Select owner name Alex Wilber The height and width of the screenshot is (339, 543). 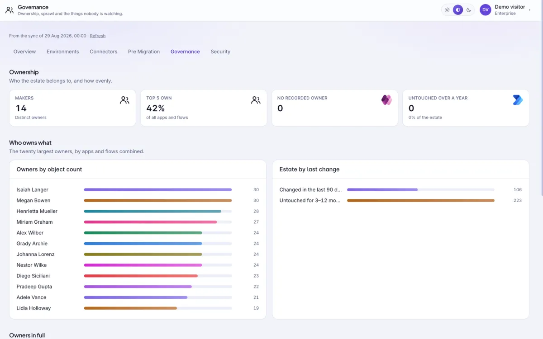click(x=30, y=233)
